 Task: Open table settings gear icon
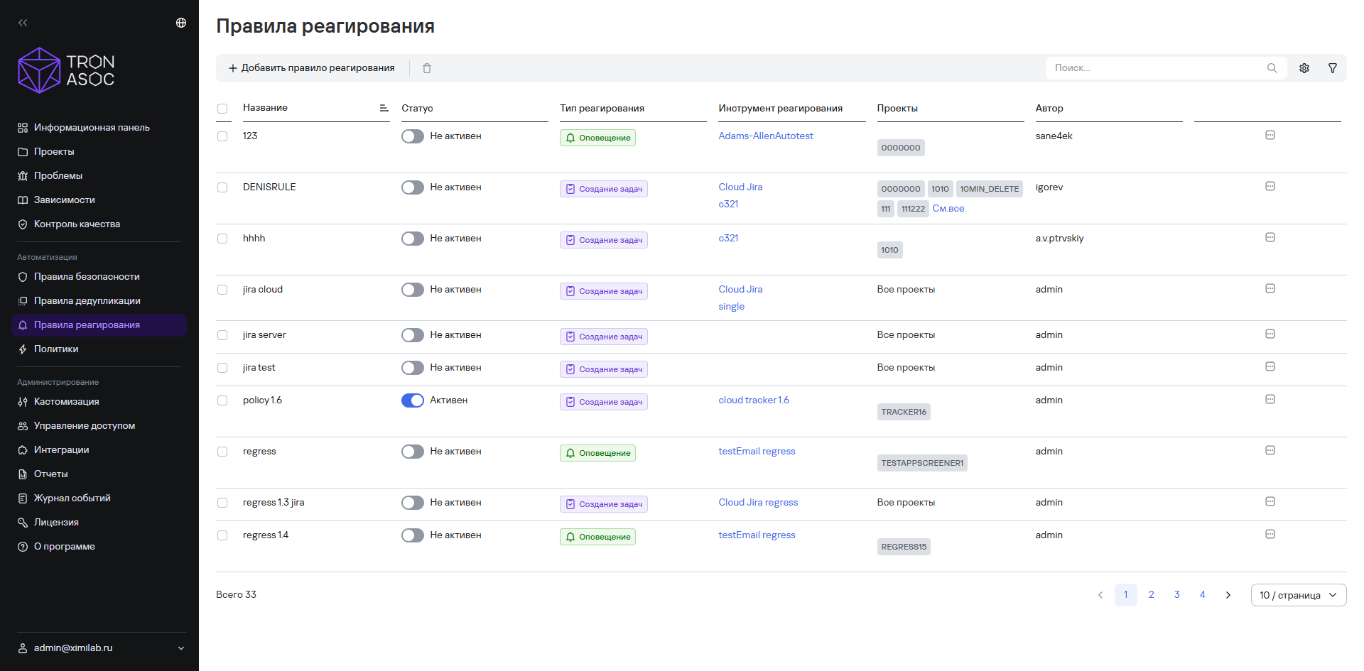pos(1304,68)
